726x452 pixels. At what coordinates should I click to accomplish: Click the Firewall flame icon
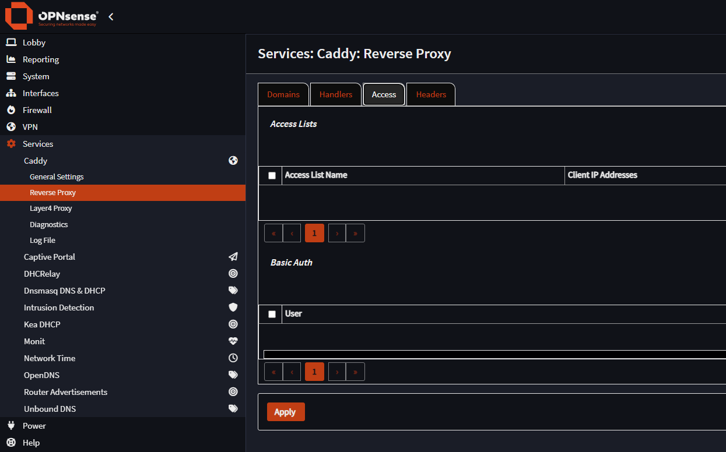(11, 110)
